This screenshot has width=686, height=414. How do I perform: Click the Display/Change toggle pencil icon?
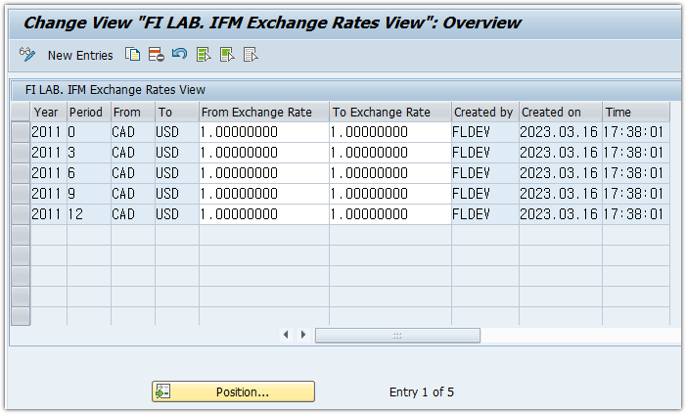[27, 55]
